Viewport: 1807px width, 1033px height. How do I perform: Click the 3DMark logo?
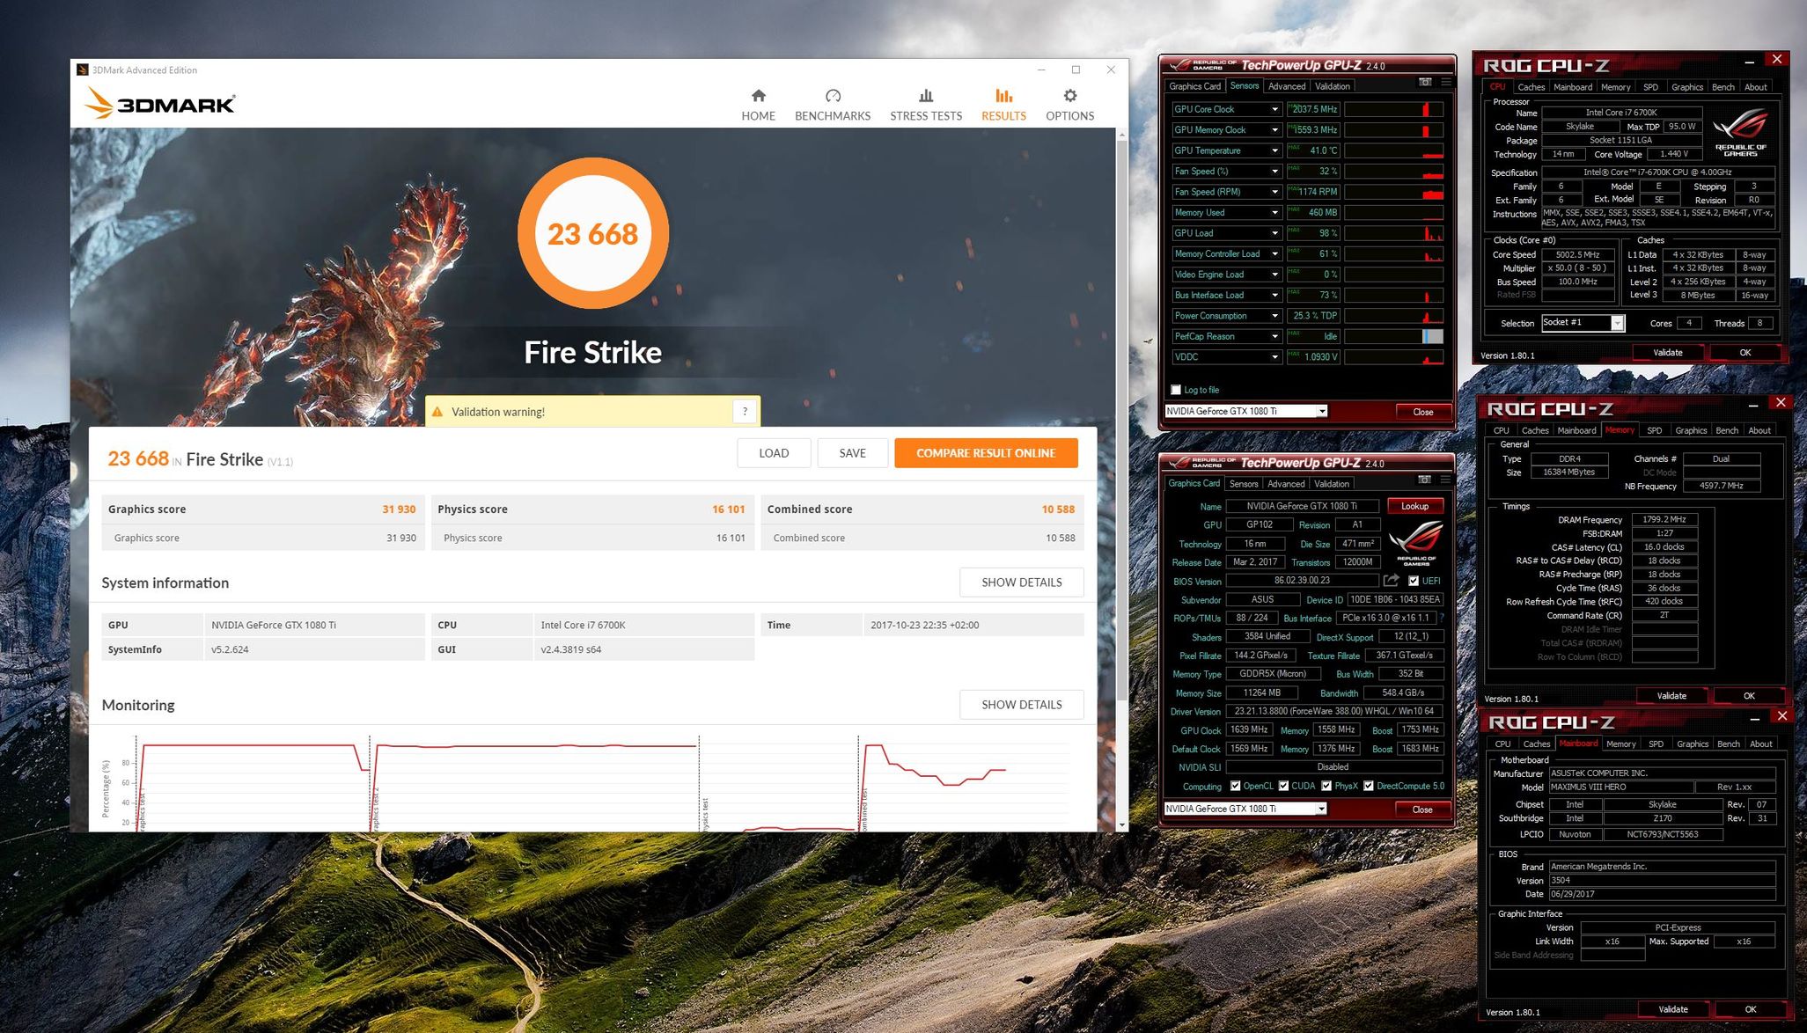[160, 104]
